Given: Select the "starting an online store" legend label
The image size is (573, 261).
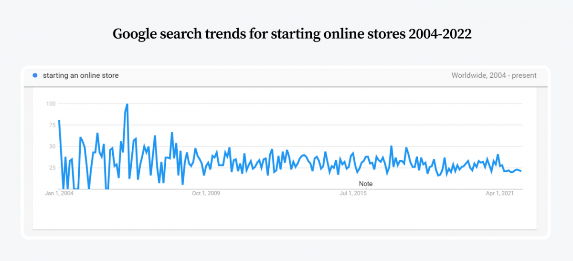Looking at the screenshot, I should 81,75.
